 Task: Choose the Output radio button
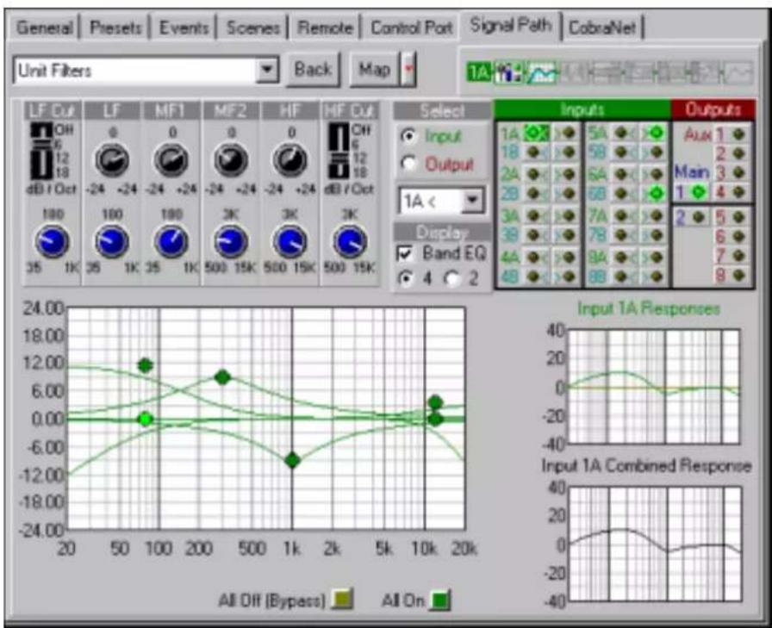point(408,164)
